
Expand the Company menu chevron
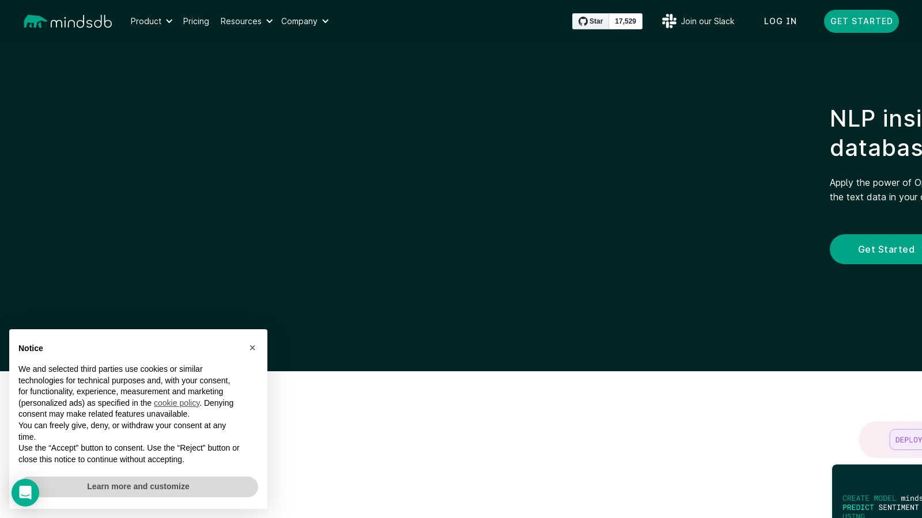[x=326, y=21]
